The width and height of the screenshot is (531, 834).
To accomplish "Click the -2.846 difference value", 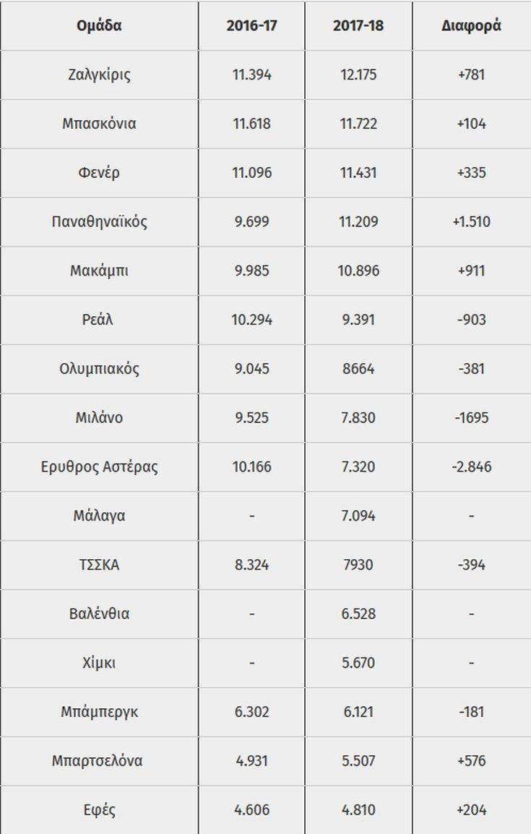I will click(471, 467).
